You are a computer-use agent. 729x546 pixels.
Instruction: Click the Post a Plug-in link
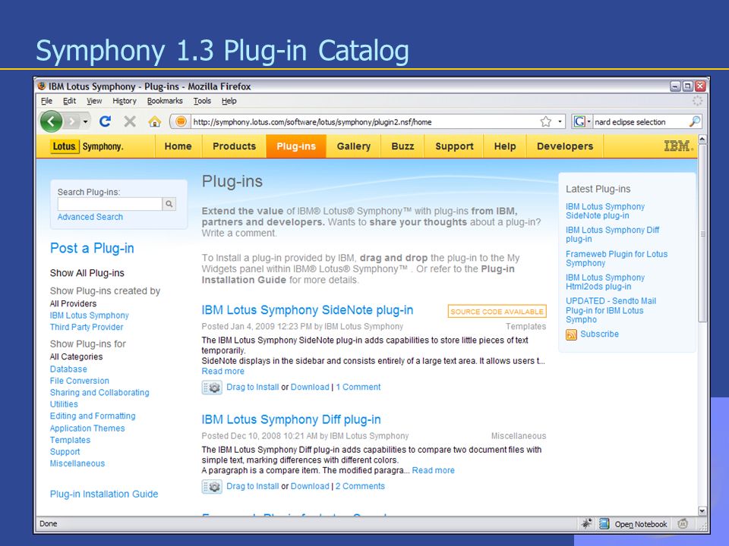click(x=92, y=249)
